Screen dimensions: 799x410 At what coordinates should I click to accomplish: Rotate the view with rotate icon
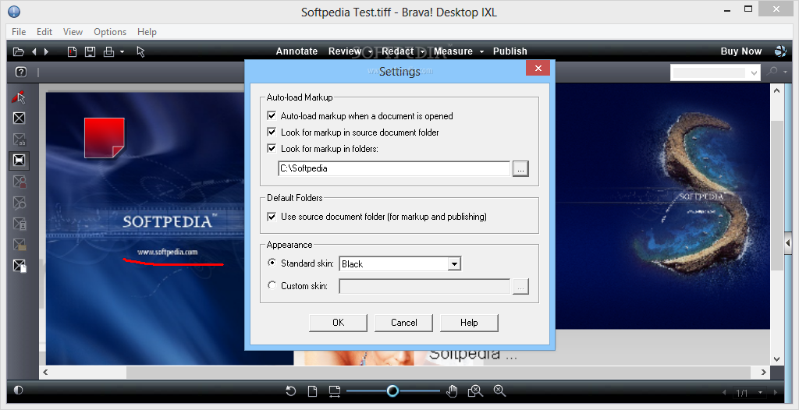[290, 391]
